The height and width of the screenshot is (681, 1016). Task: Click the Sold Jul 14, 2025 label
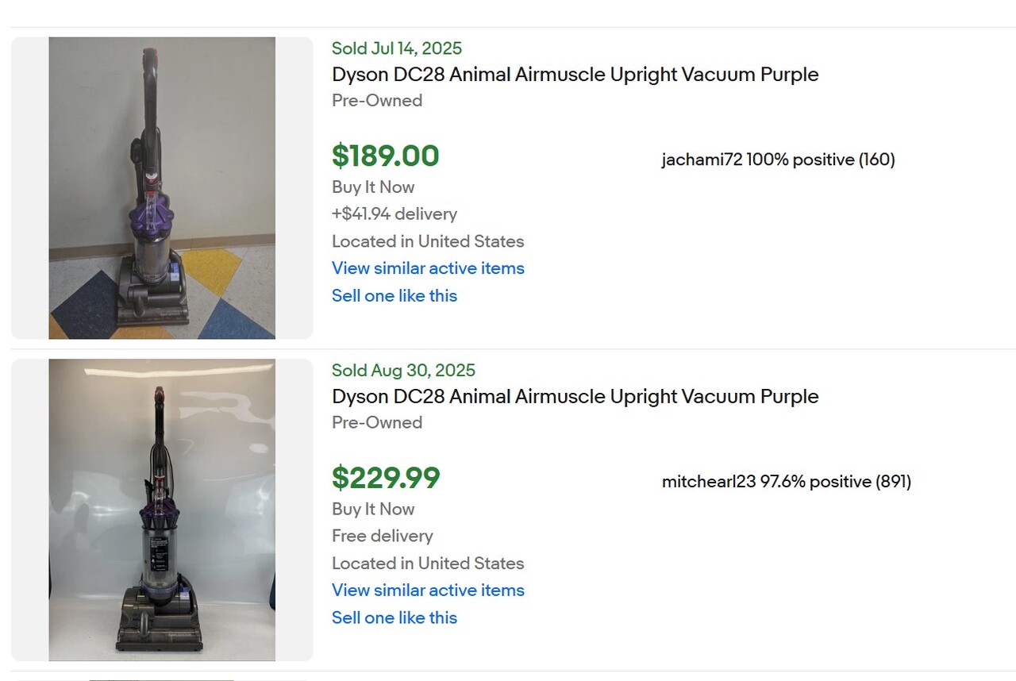pos(397,48)
